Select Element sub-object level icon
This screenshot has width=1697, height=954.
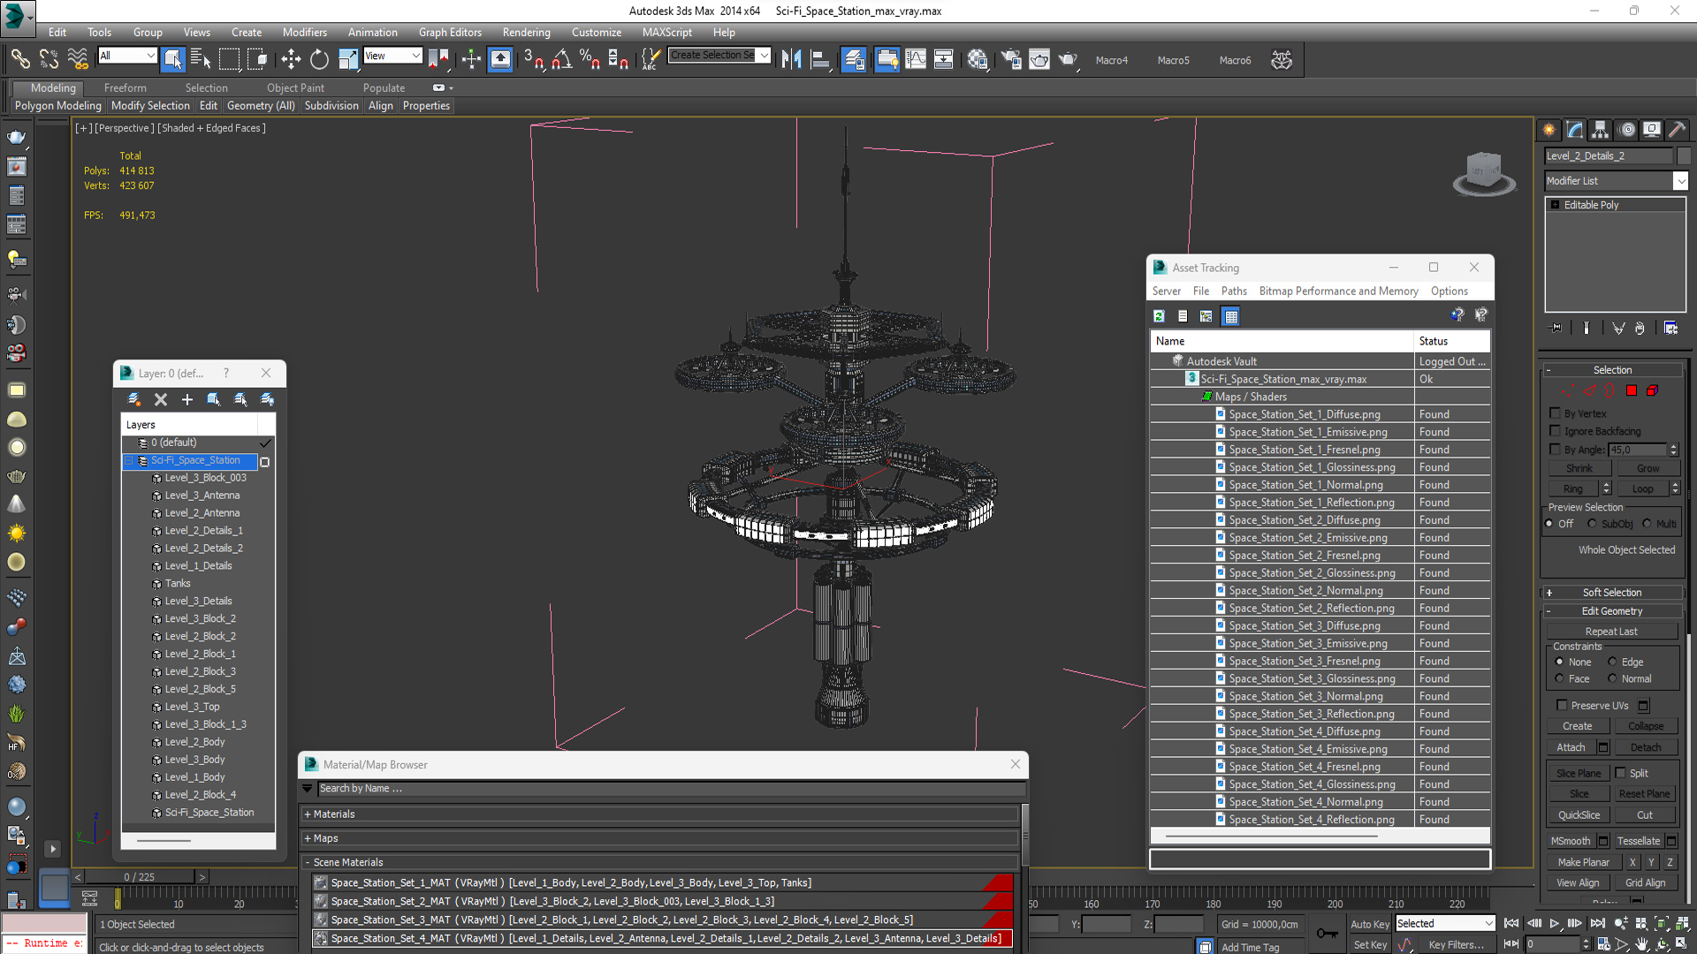point(1652,390)
